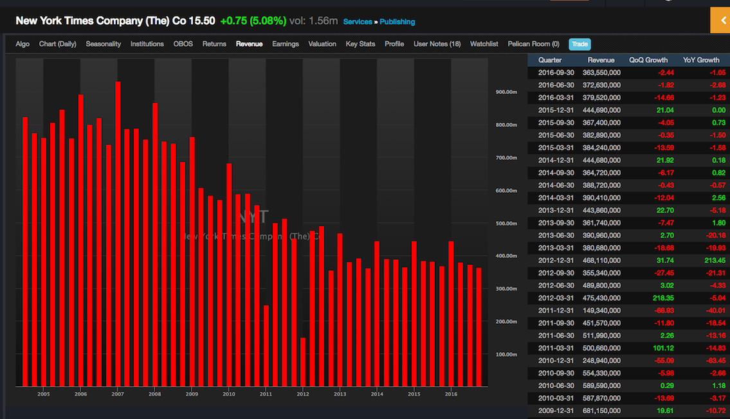Open the Valuation tab
Viewport: 730px width, 419px height.
322,44
